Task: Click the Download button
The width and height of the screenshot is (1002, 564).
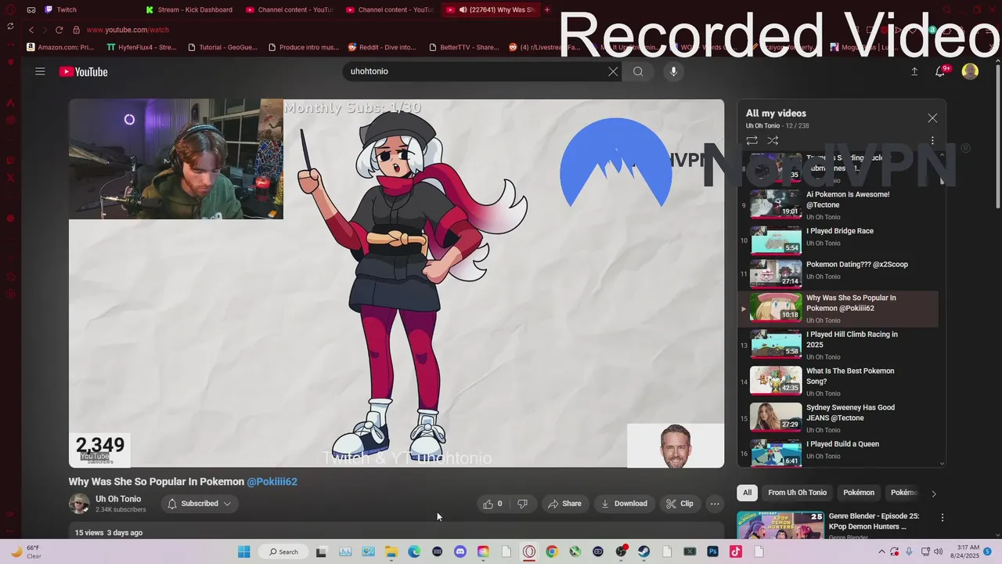Action: (x=624, y=504)
